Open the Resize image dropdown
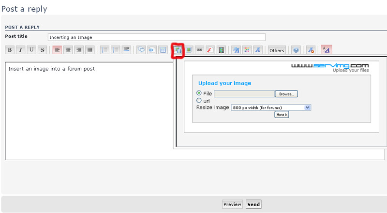The height and width of the screenshot is (213, 387). point(271,107)
